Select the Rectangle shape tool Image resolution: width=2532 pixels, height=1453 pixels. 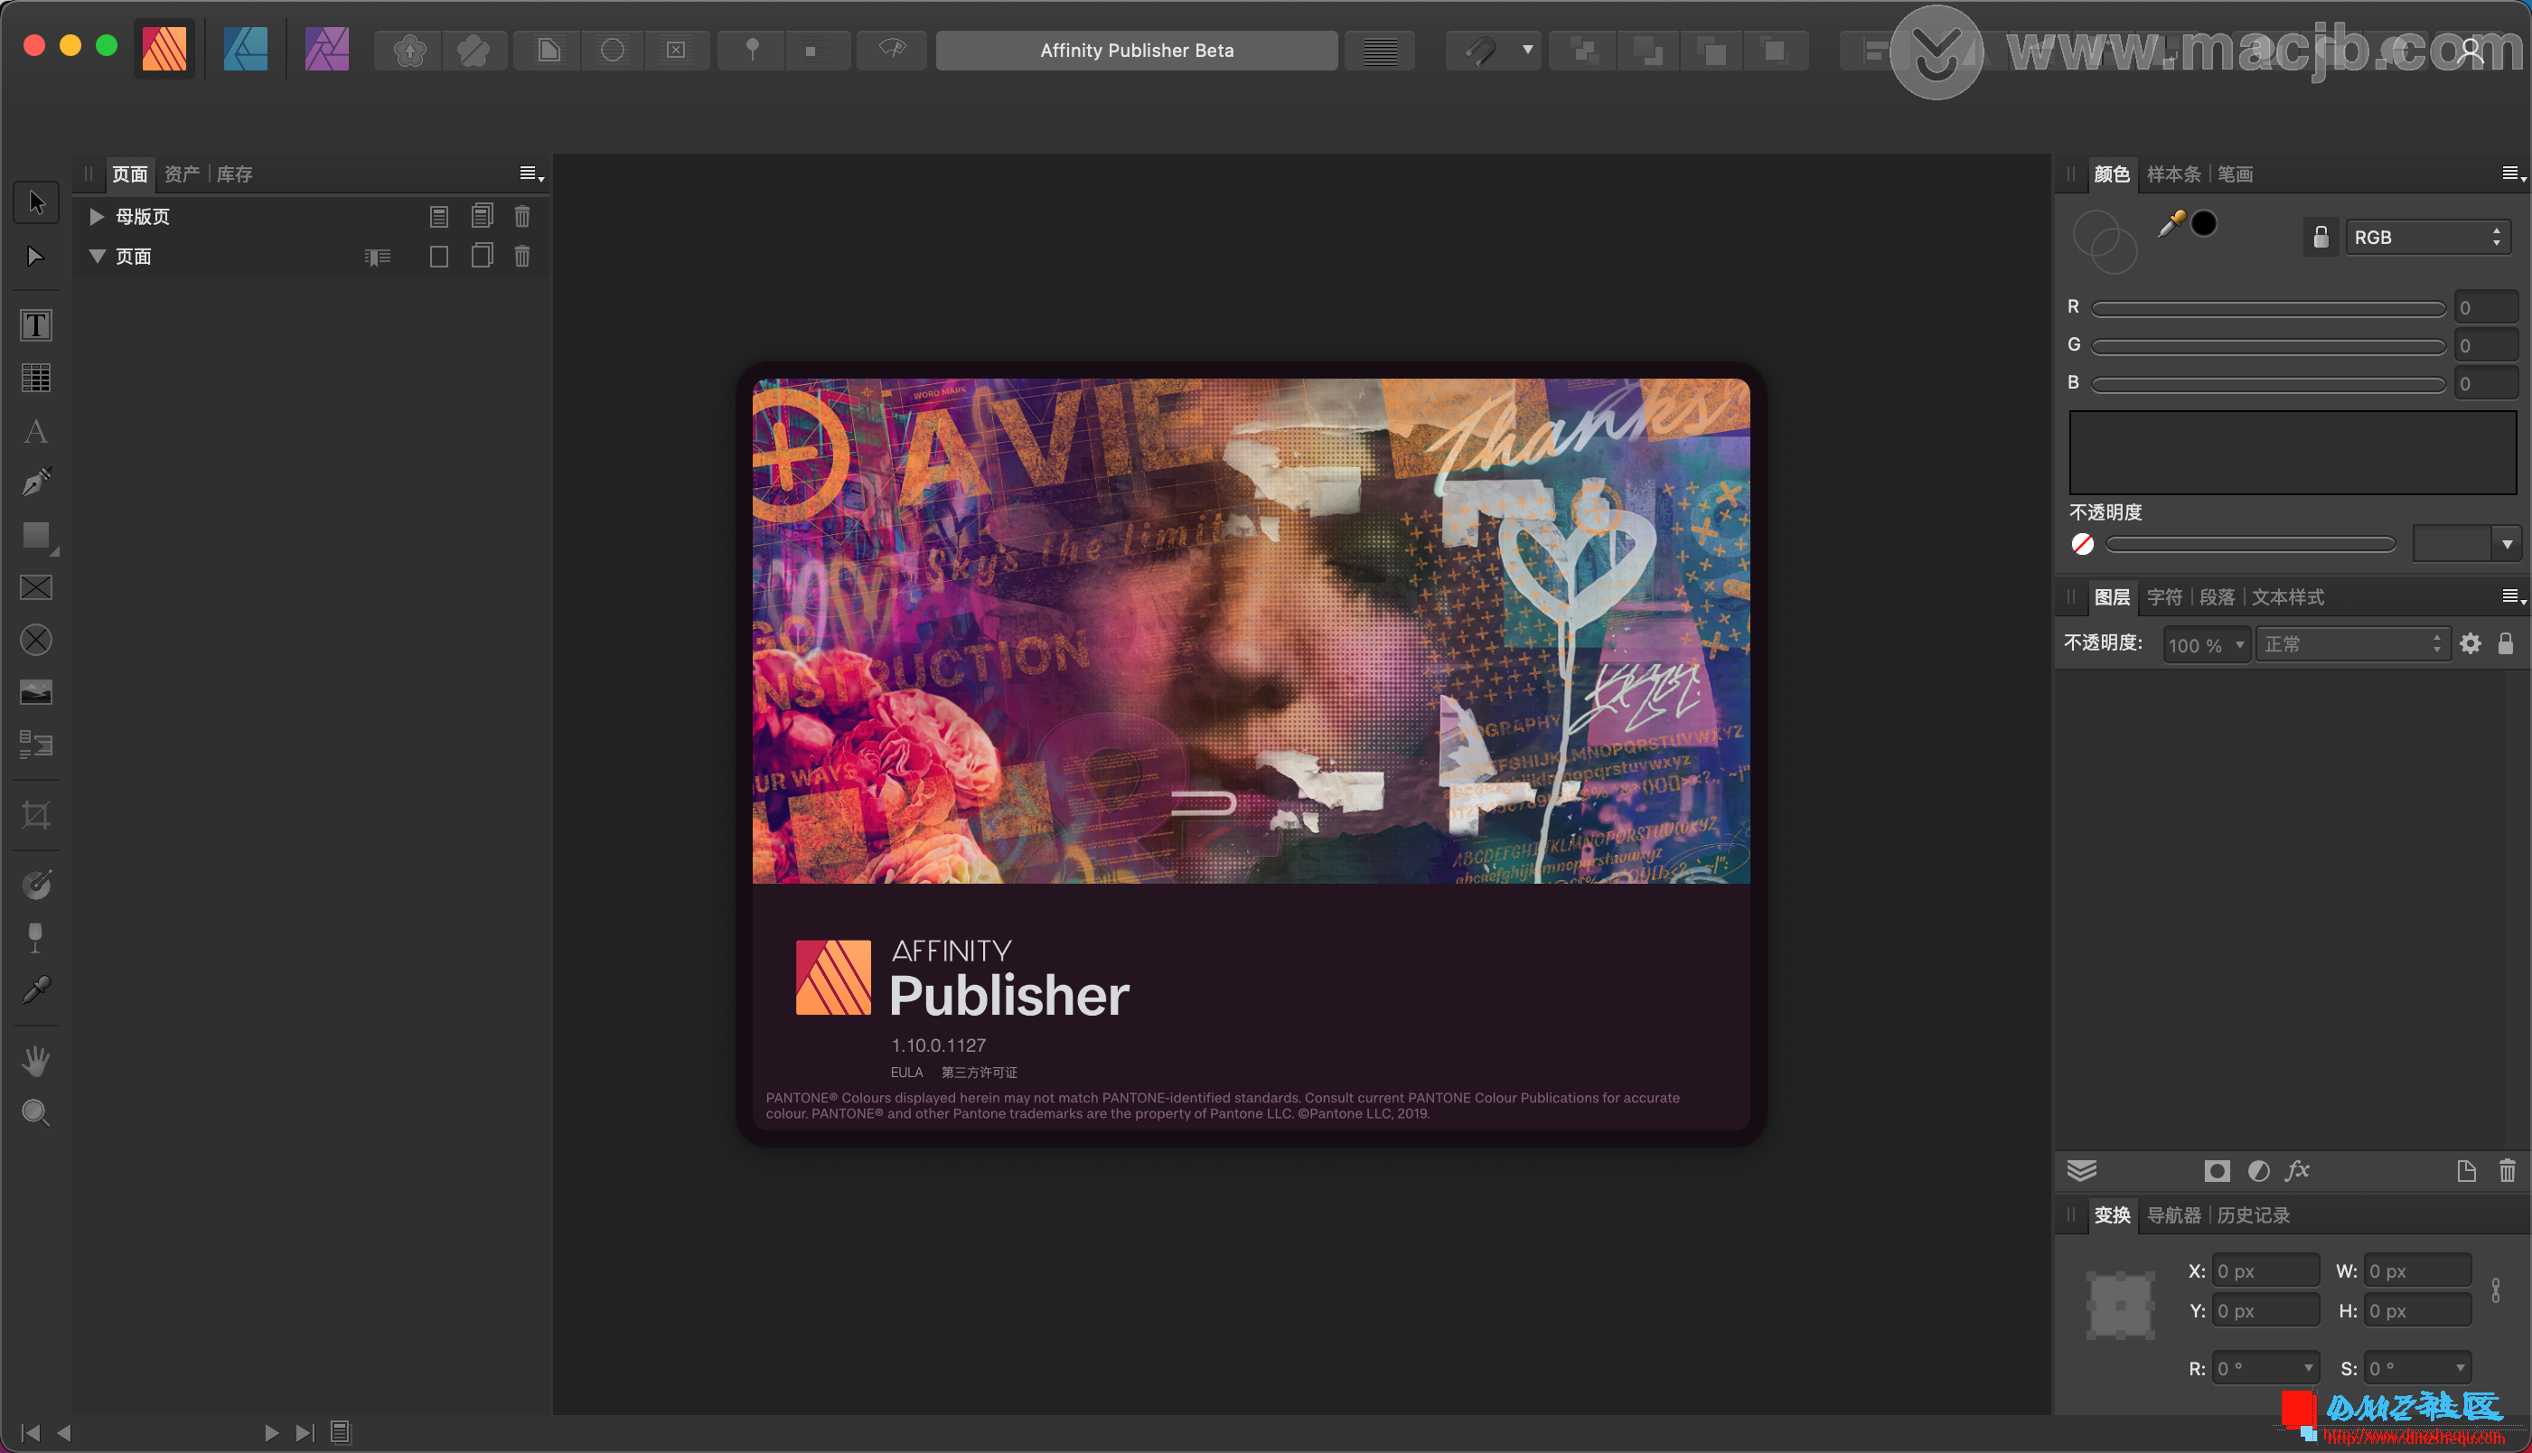click(x=36, y=536)
